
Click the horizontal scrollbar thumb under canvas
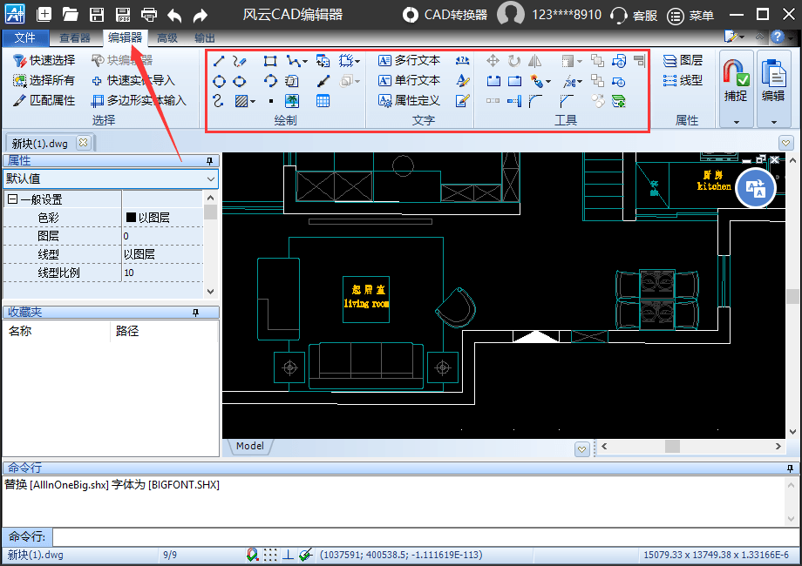[672, 447]
